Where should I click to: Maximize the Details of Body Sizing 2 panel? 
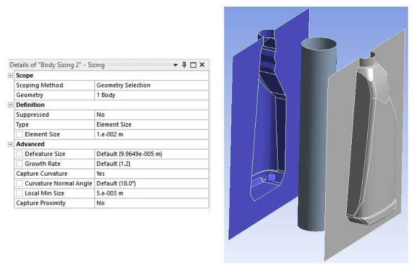(x=193, y=65)
